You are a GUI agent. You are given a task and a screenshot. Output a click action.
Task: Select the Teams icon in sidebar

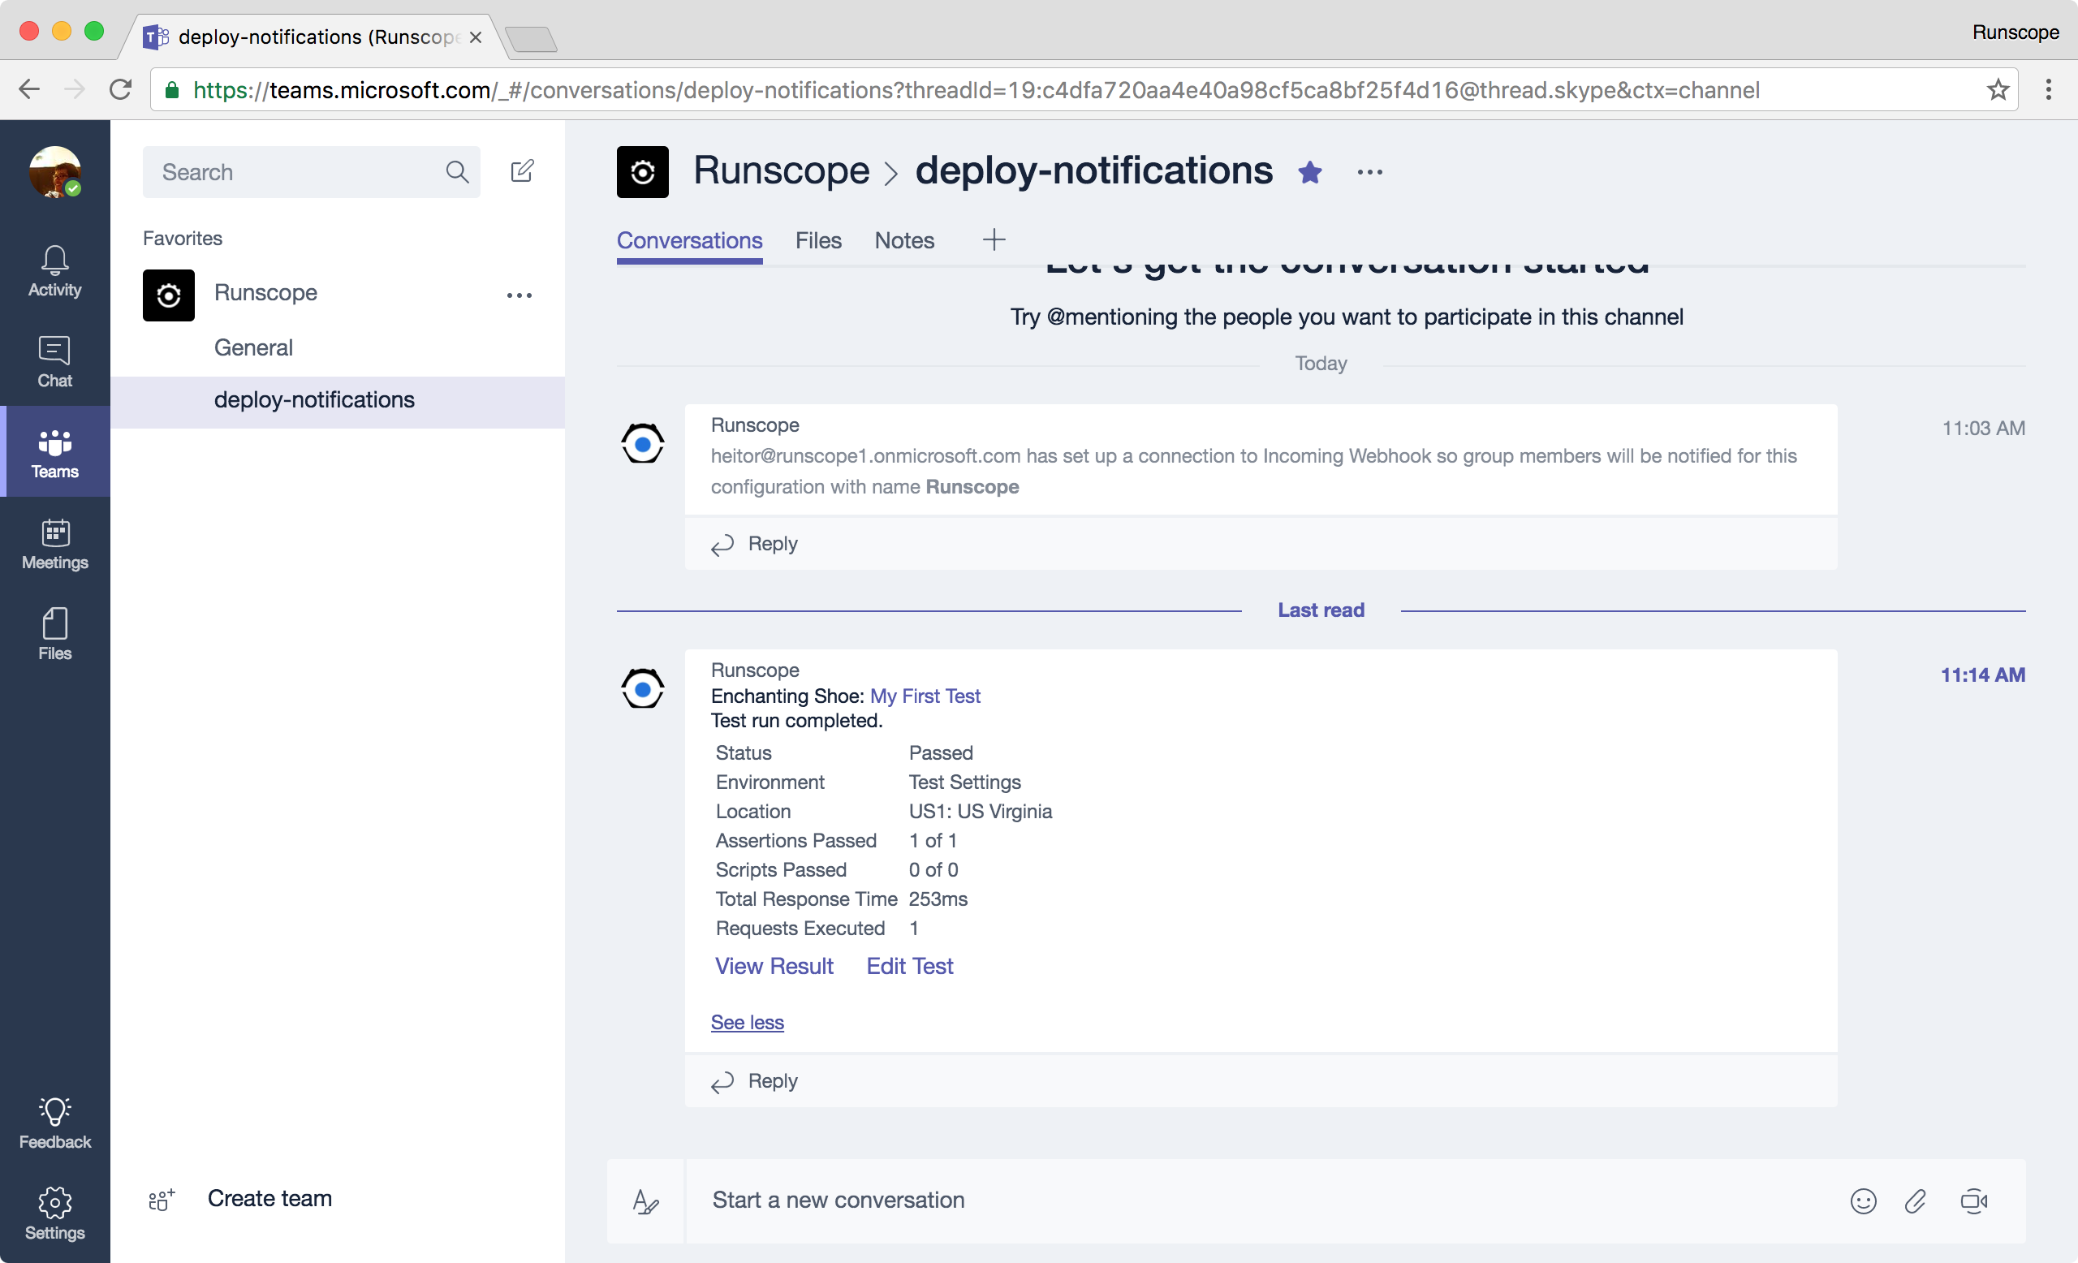tap(55, 453)
